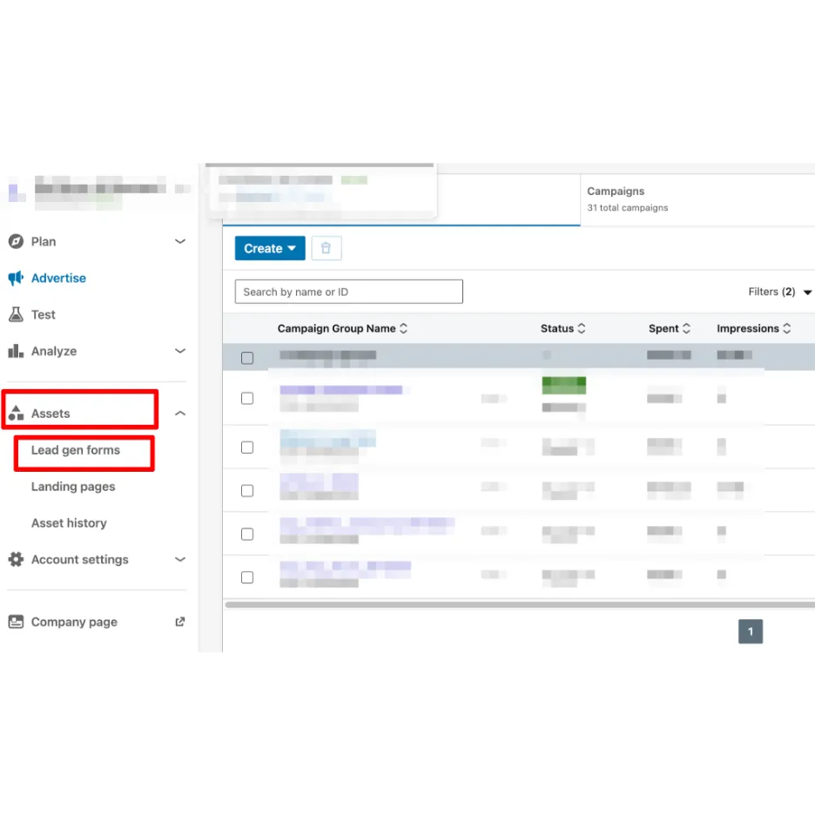This screenshot has height=815, width=815.
Task: Switch to the Campaigns tab
Action: [x=627, y=199]
